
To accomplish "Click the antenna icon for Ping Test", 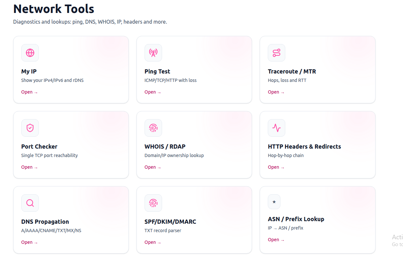I will pyautogui.click(x=153, y=52).
